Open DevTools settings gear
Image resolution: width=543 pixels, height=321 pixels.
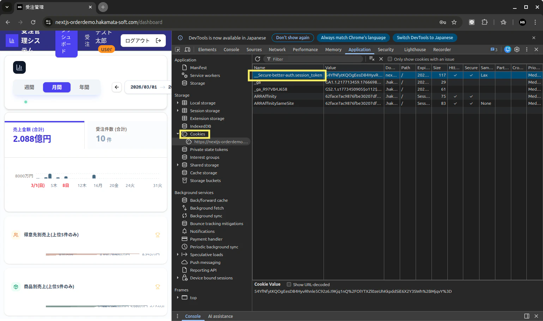point(517,49)
